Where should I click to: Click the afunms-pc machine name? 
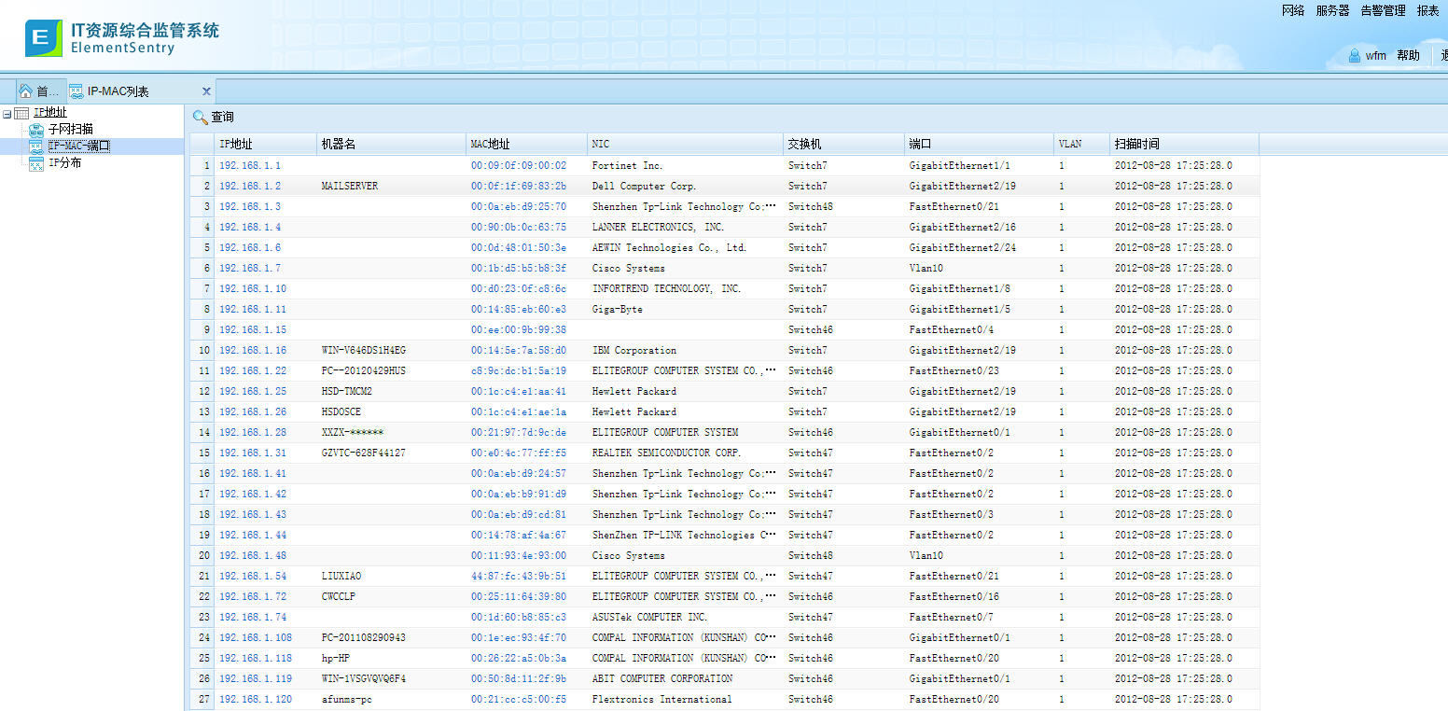[347, 699]
